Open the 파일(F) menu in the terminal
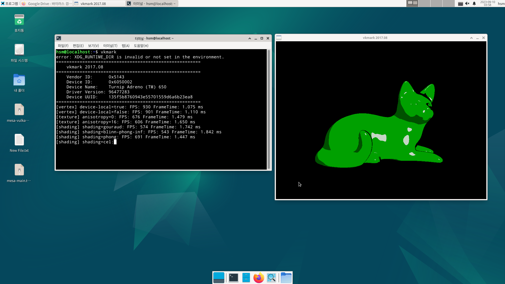The width and height of the screenshot is (505, 284). tap(63, 45)
